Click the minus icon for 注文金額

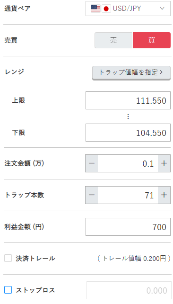92,163
